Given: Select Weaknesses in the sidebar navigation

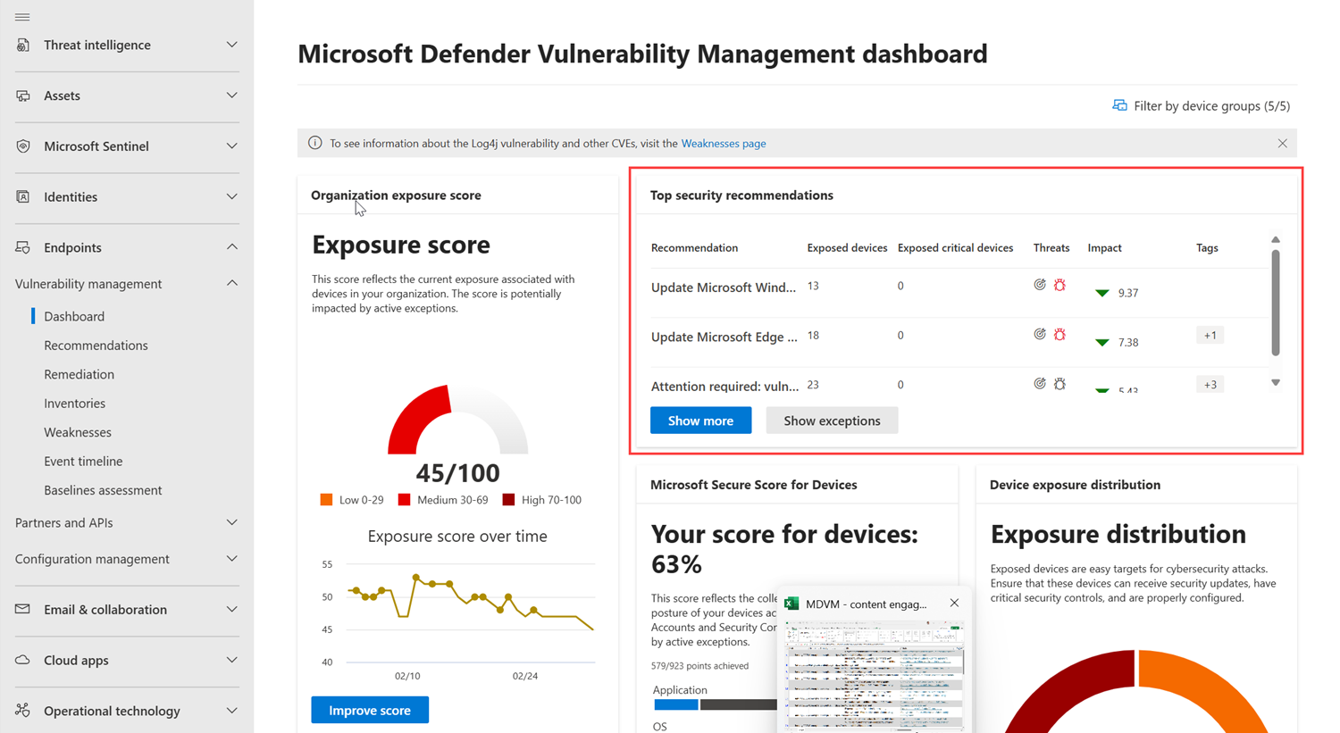Looking at the screenshot, I should (78, 432).
